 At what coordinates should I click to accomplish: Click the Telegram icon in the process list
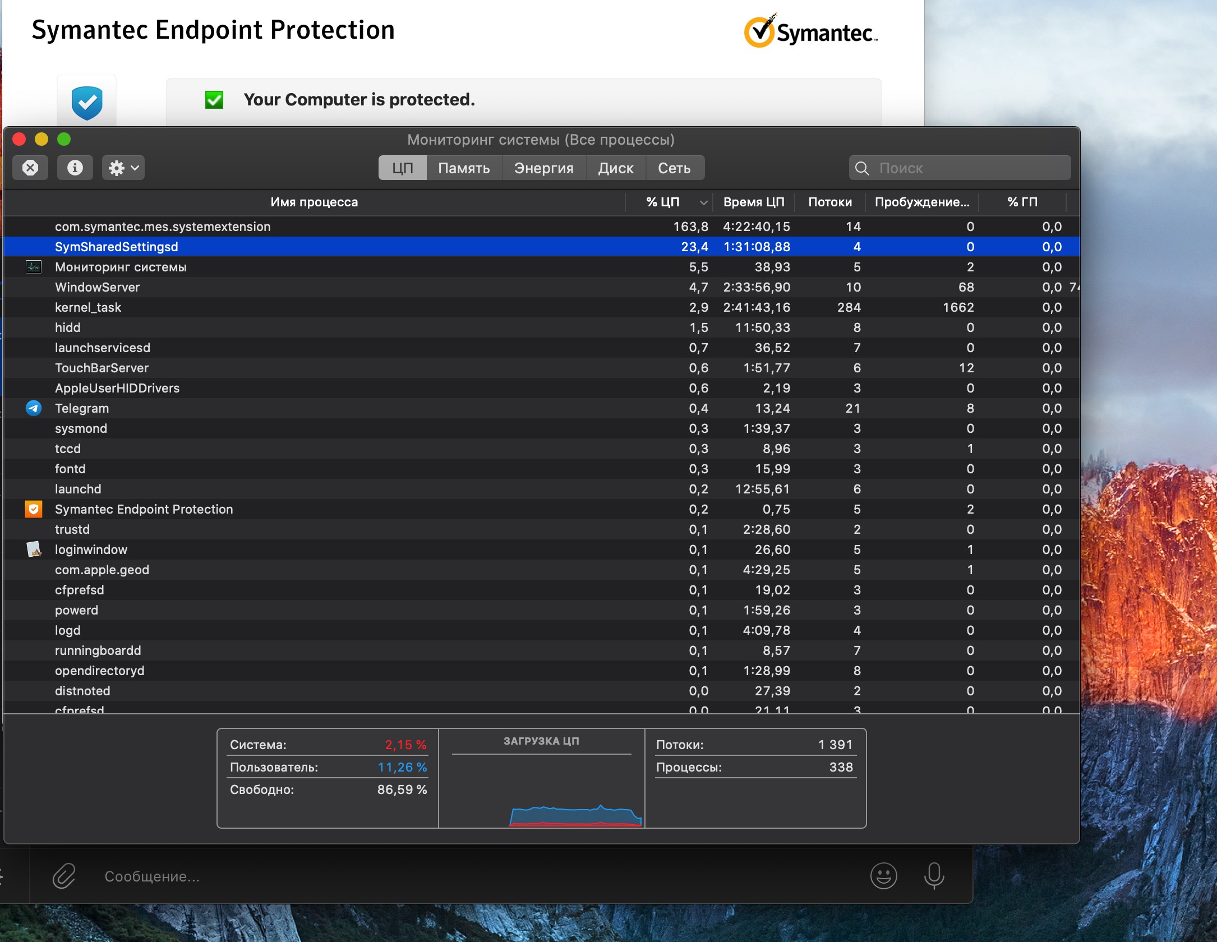click(x=34, y=408)
